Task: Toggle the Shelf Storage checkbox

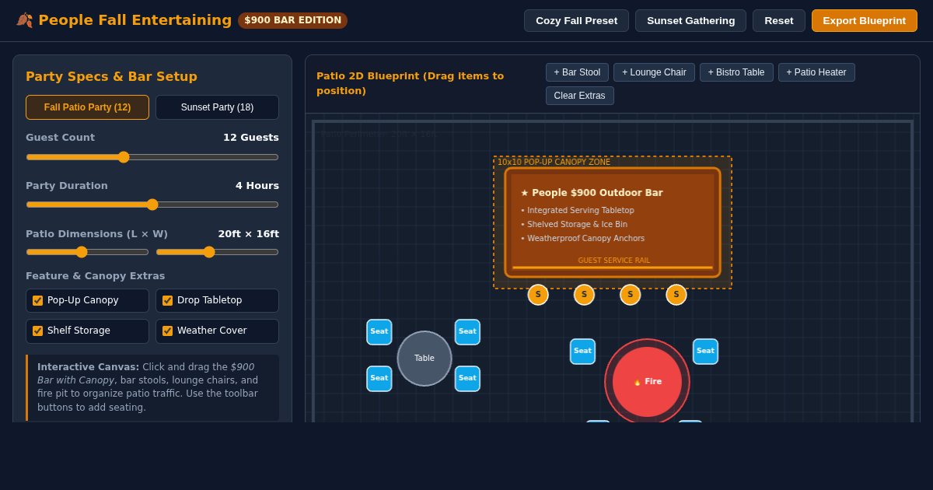Action: coord(37,331)
